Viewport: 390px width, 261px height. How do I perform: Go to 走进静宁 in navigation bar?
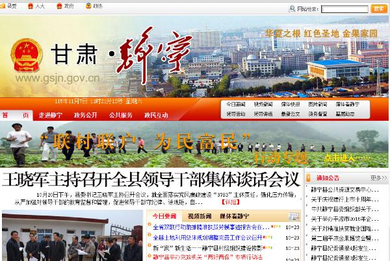[50, 115]
